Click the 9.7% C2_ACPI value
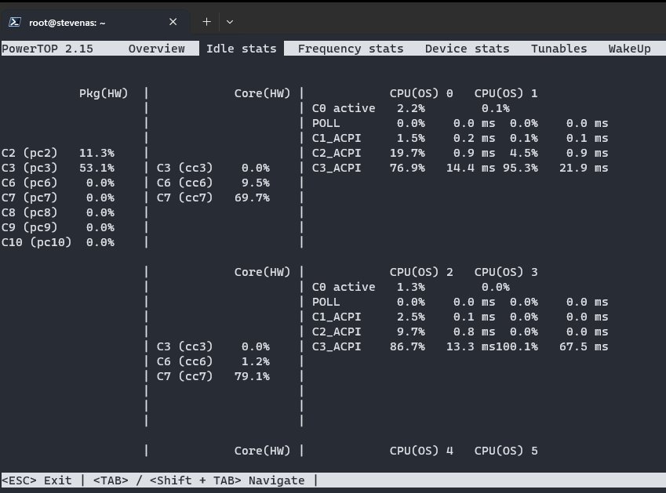 (x=411, y=332)
